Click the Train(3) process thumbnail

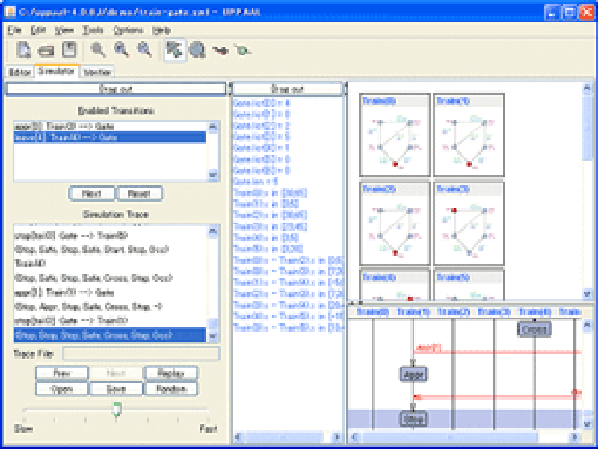coord(469,223)
